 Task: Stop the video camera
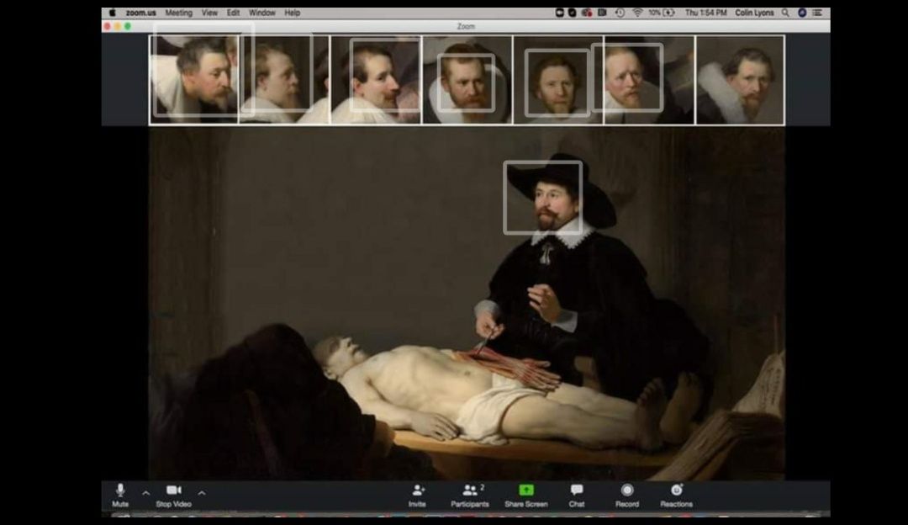pos(173,496)
